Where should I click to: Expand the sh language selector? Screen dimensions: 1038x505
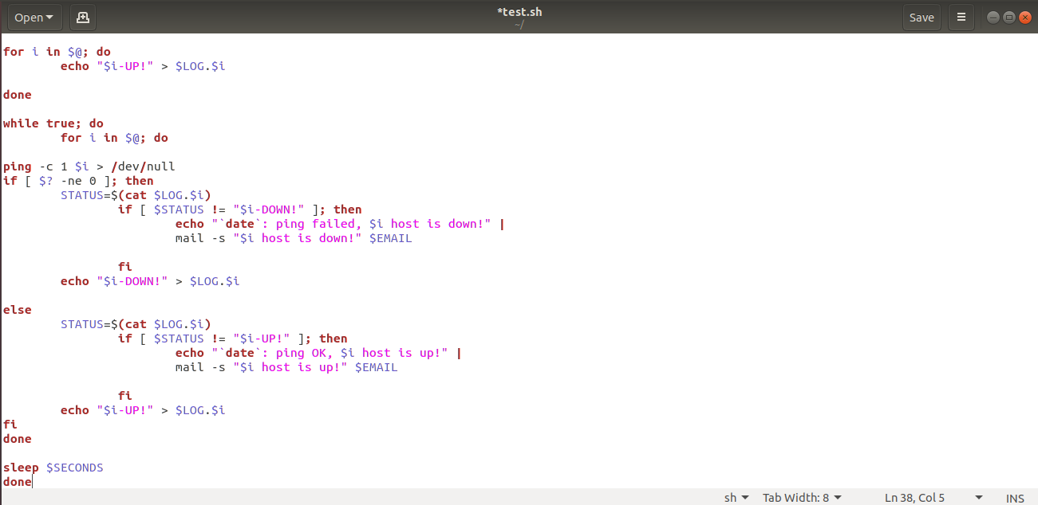pyautogui.click(x=736, y=498)
